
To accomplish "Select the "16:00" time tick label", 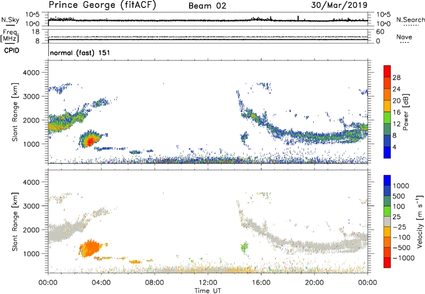I will click(x=261, y=283).
